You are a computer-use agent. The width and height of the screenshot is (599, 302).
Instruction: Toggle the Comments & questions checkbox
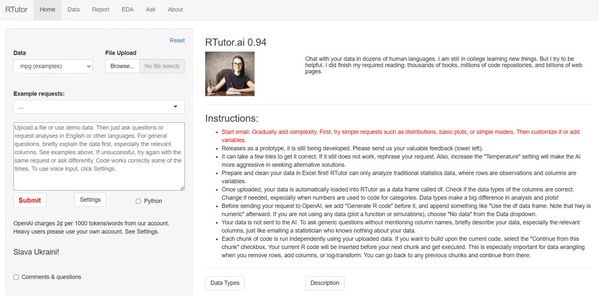coord(16,277)
